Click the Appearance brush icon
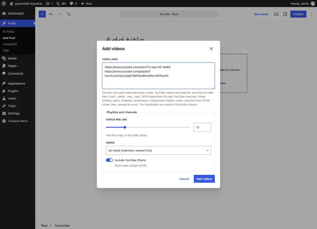Image resolution: width=317 pixels, height=229 pixels. (4, 83)
